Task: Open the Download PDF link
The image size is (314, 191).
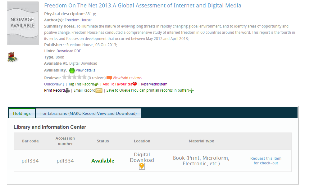Action: tap(69, 51)
